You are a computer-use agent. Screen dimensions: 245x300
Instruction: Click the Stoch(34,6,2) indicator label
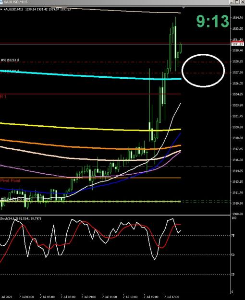(x=21, y=218)
